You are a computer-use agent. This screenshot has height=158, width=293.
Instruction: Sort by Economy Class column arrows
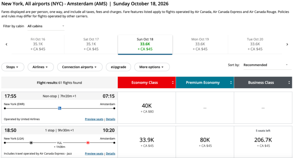(173, 82)
